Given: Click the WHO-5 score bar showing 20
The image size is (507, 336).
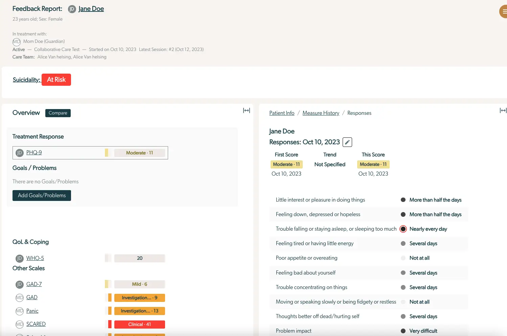Looking at the screenshot, I should pos(140,258).
